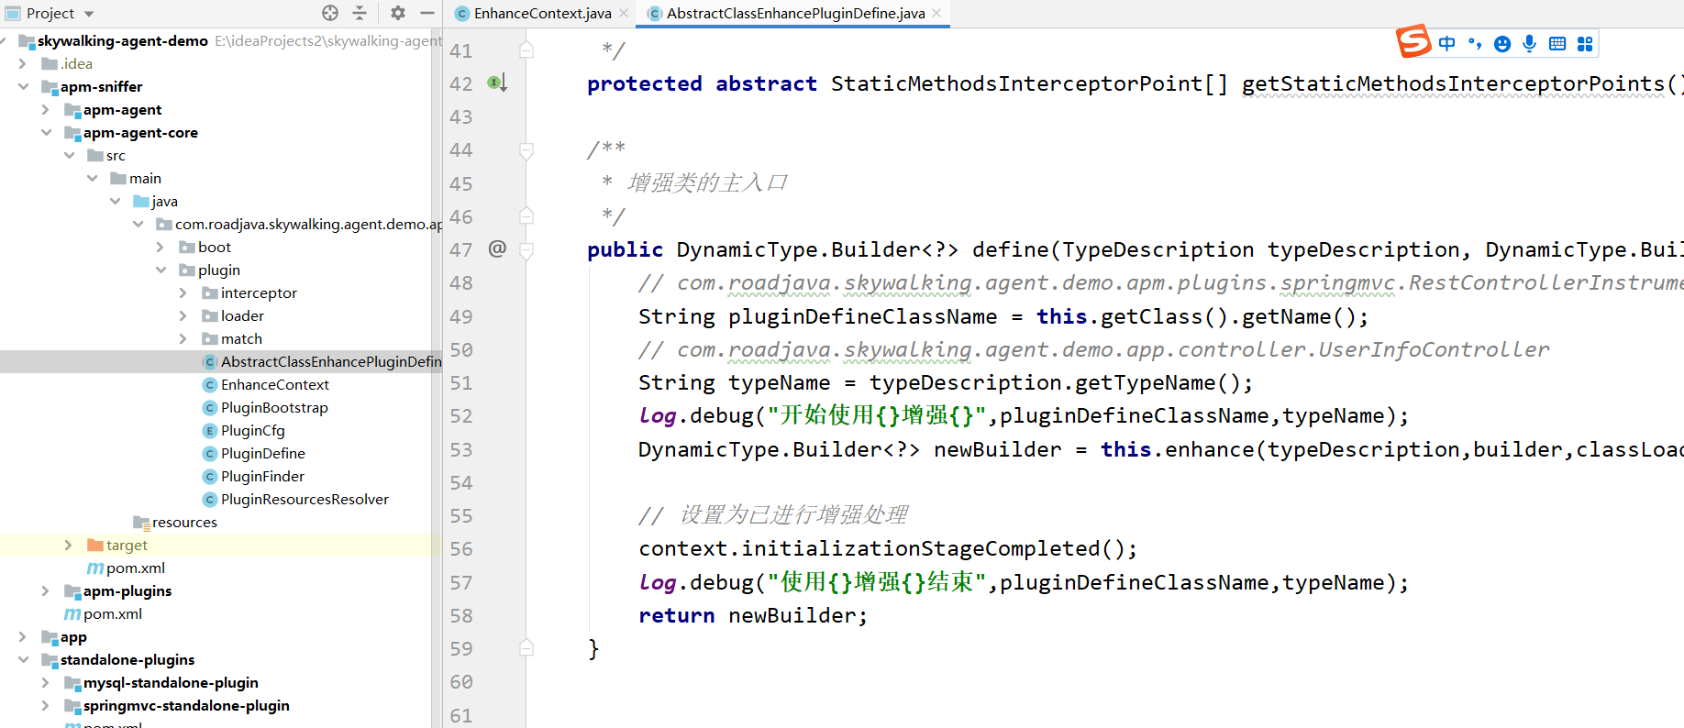Expand springmvc-standalone-plugin module

[45, 705]
